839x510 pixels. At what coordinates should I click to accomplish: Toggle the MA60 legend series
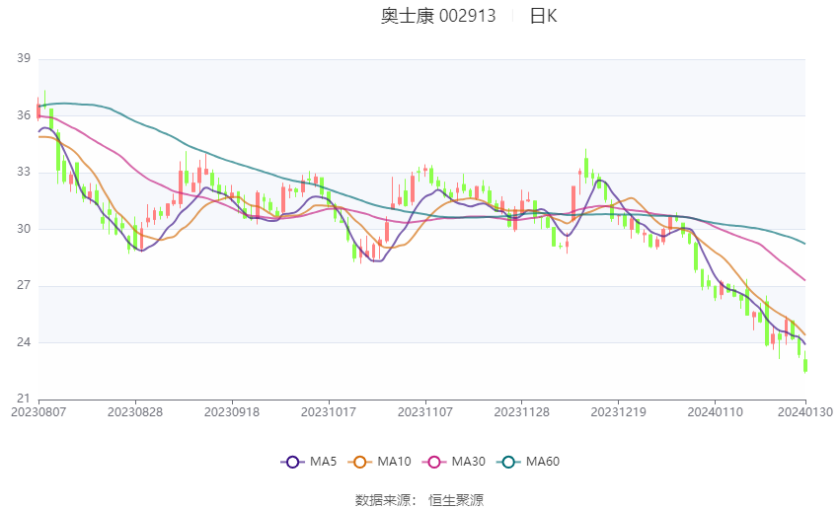pyautogui.click(x=528, y=462)
